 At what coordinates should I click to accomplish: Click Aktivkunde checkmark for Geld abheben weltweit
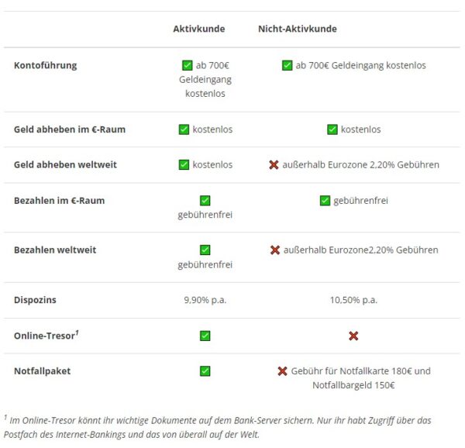click(x=184, y=165)
